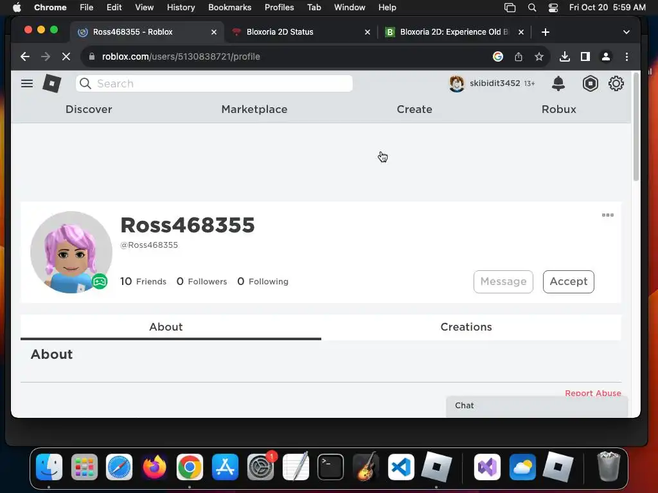658x493 pixels.
Task: Open GarageBand from the Dock
Action: tap(366, 467)
